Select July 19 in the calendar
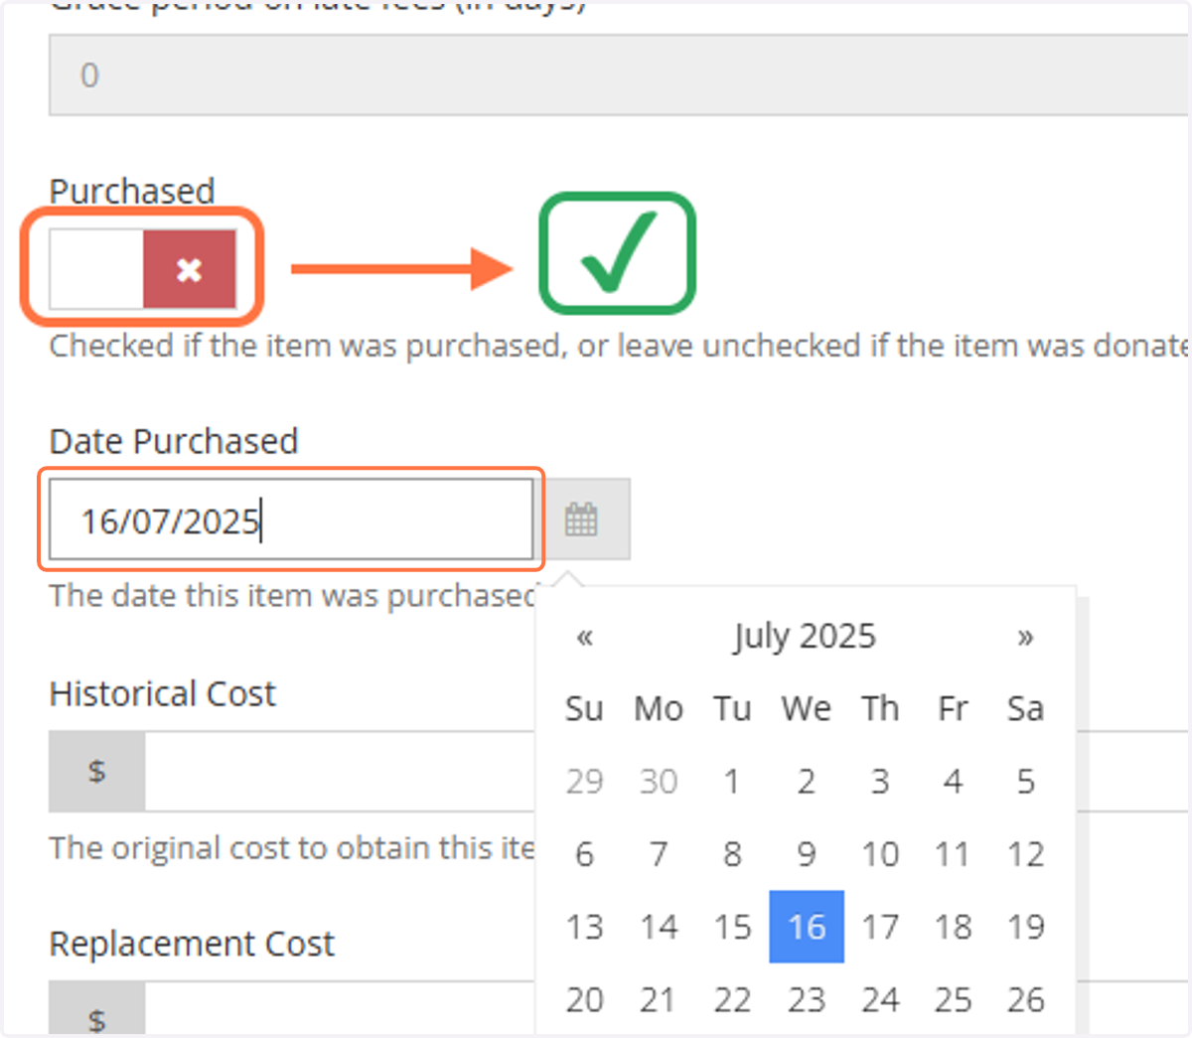Viewport: 1192px width, 1038px height. point(1026,927)
